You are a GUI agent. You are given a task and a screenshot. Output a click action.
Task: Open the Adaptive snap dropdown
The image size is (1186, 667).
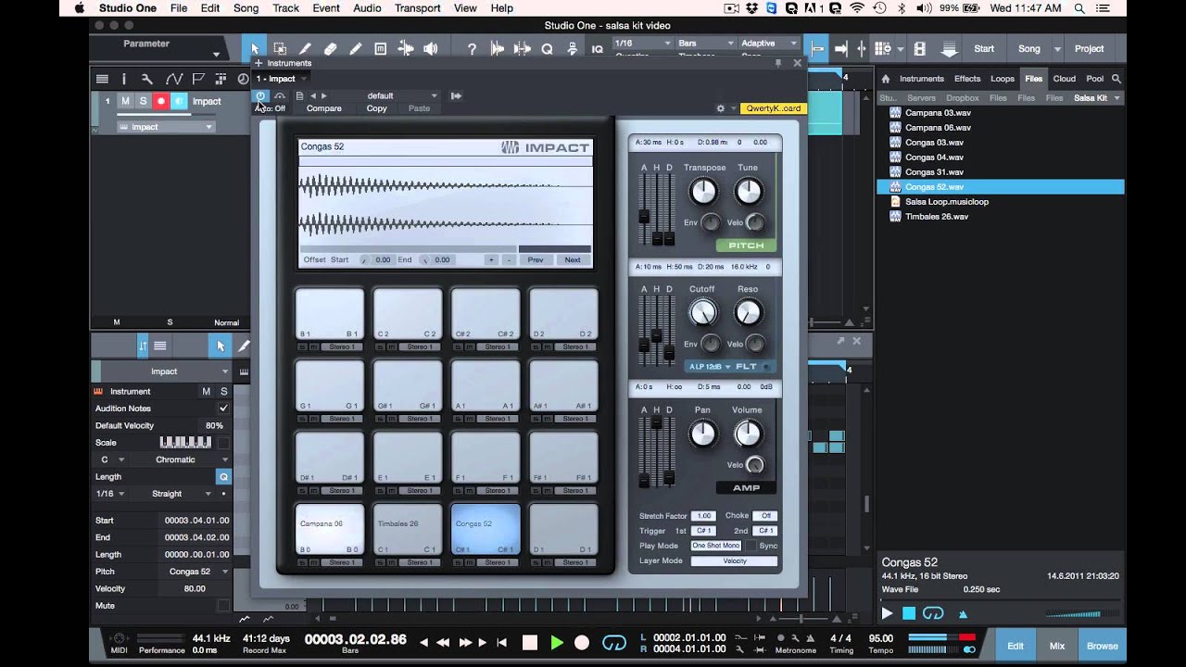tap(768, 44)
